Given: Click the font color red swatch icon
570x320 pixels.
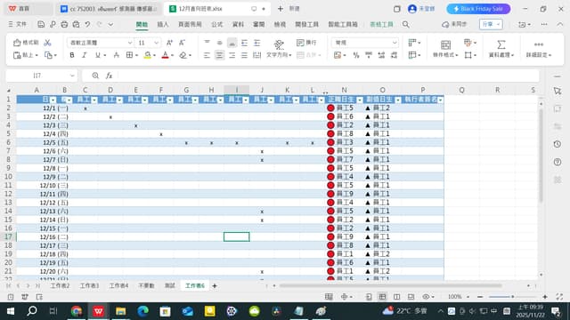Looking at the screenshot, I should coord(165,55).
